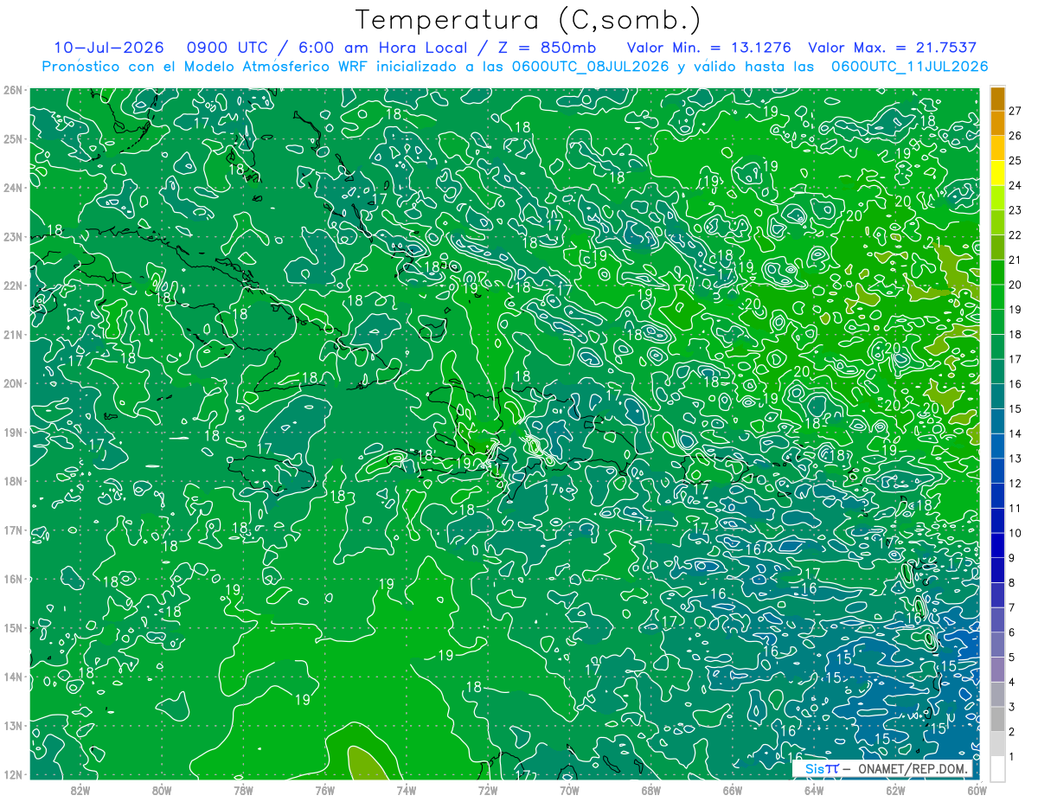Click the "76W" longitude axis label
1038x802 pixels.
(x=324, y=790)
